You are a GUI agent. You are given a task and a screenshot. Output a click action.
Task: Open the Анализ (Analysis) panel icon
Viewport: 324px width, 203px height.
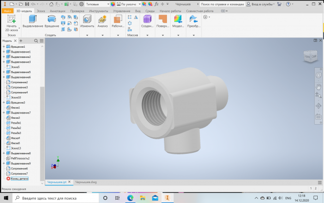pos(102,20)
